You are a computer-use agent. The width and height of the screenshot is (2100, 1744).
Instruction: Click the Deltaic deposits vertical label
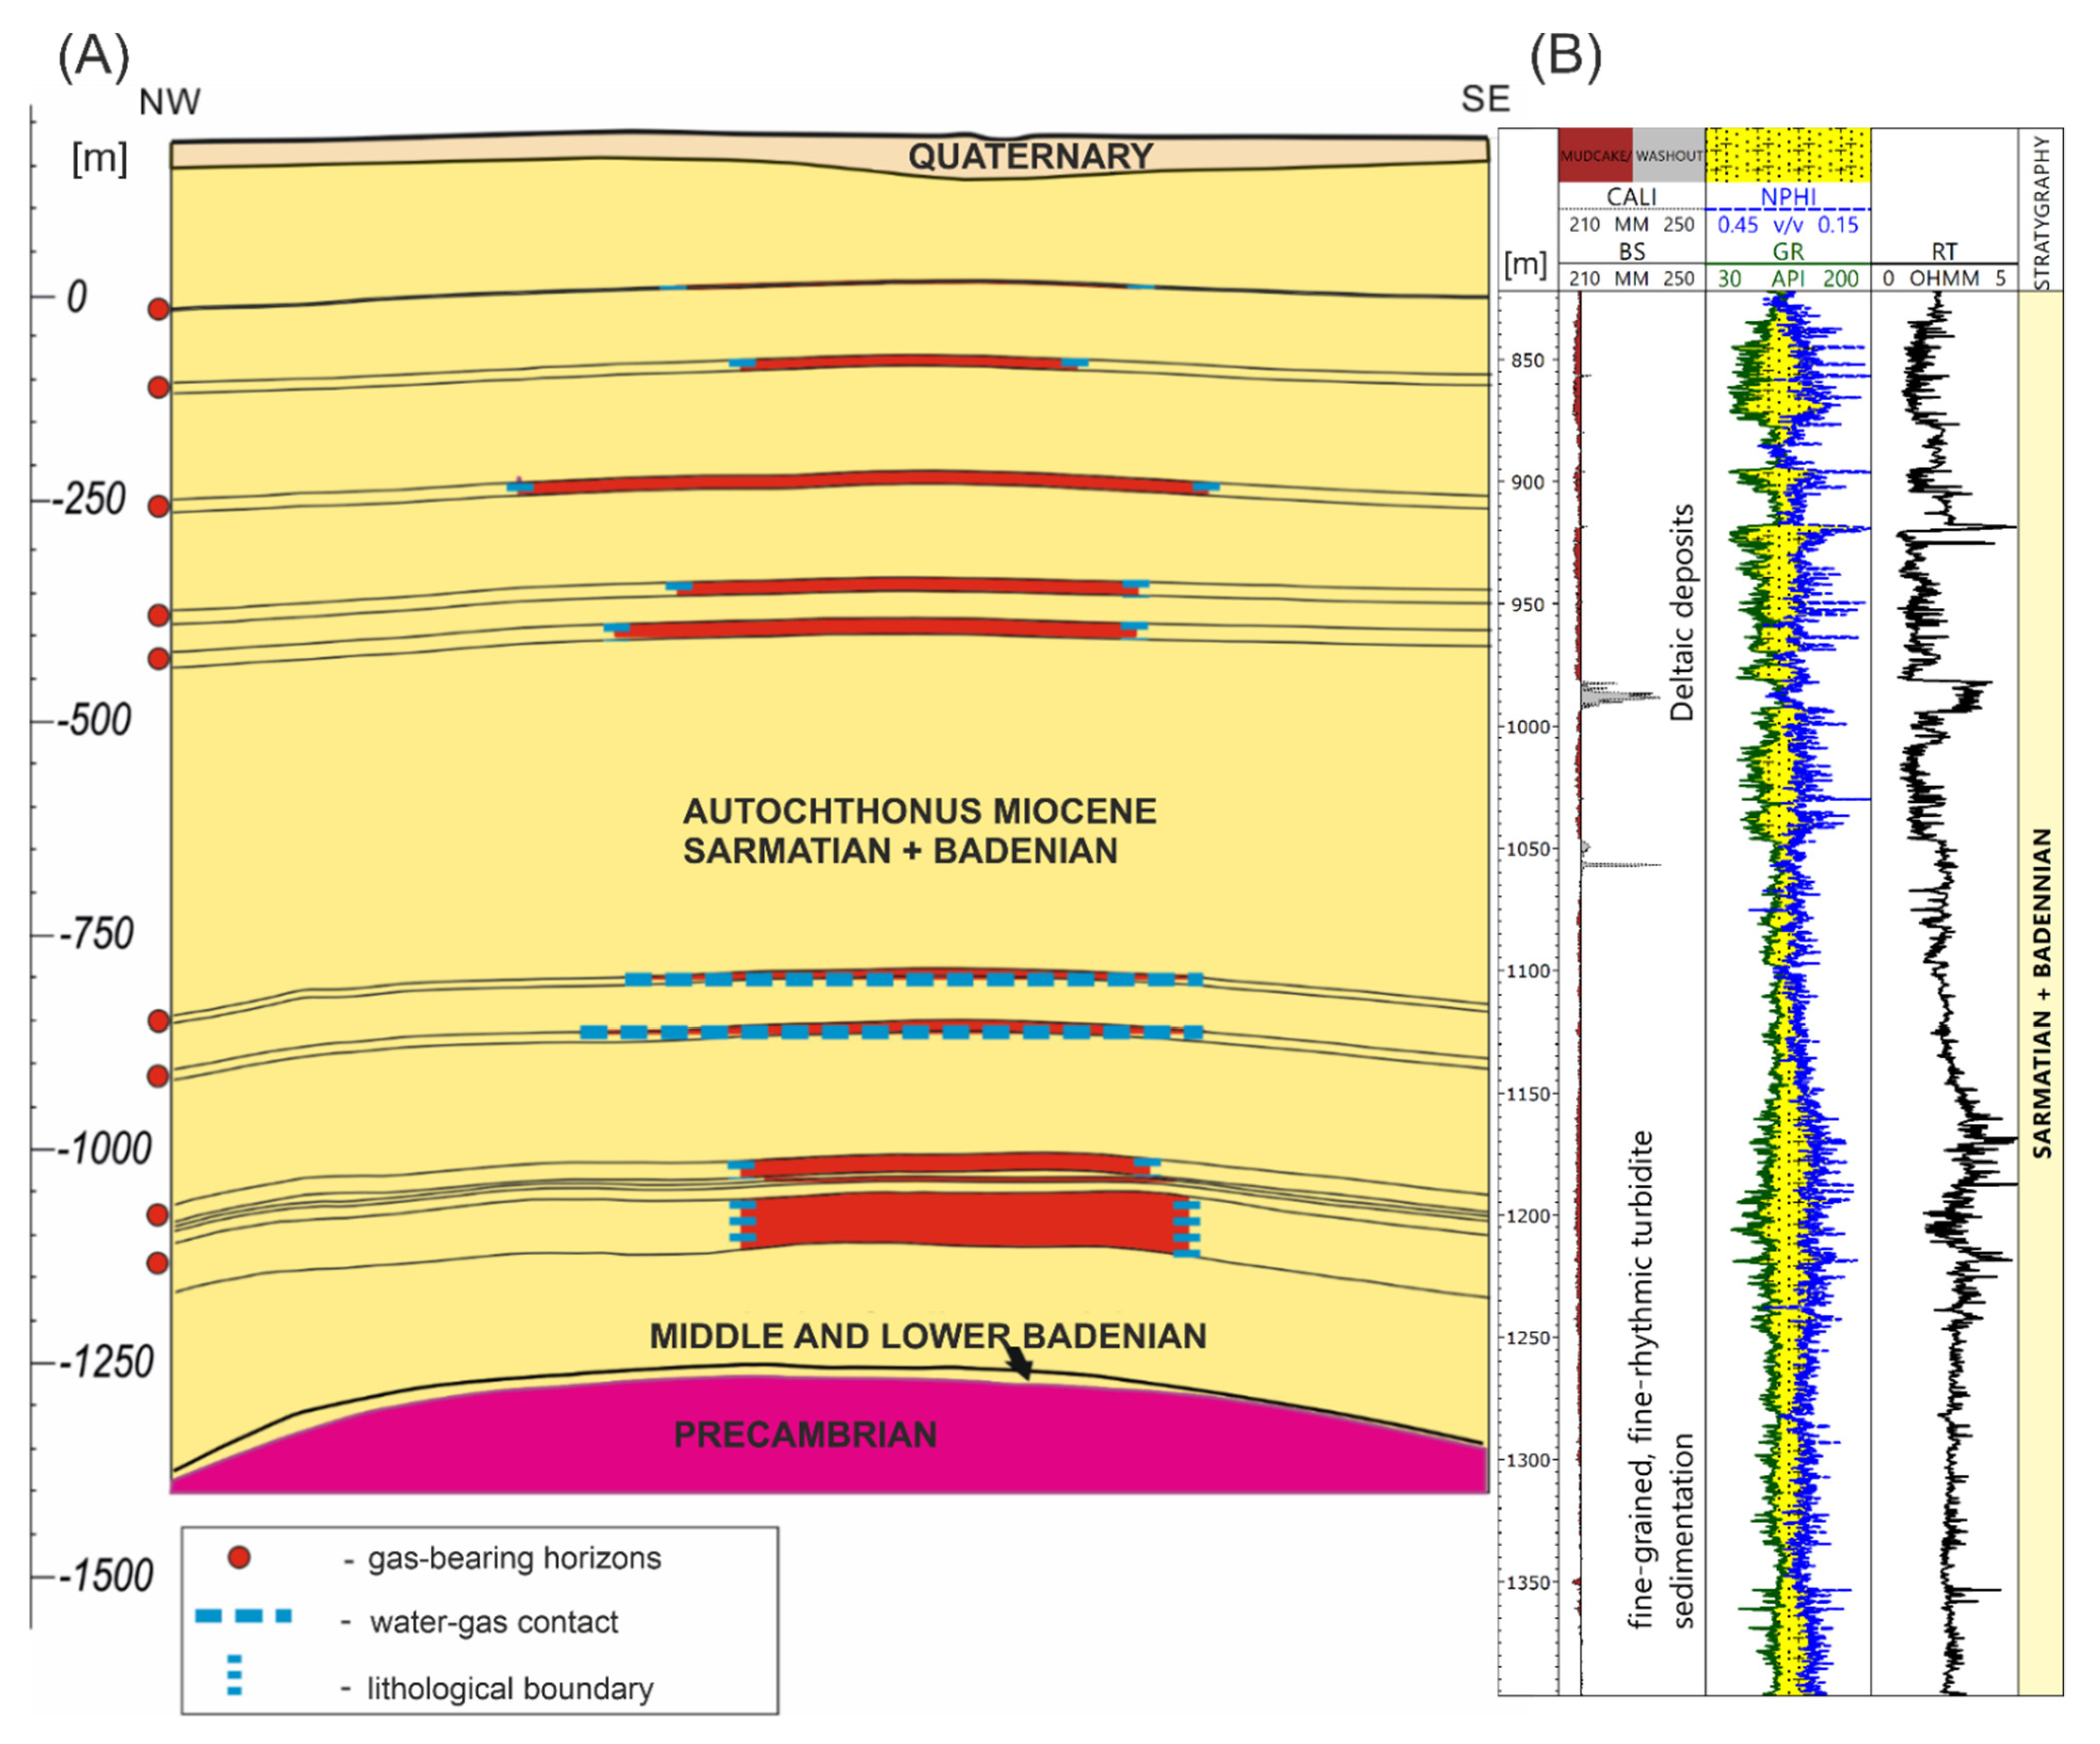point(1683,612)
